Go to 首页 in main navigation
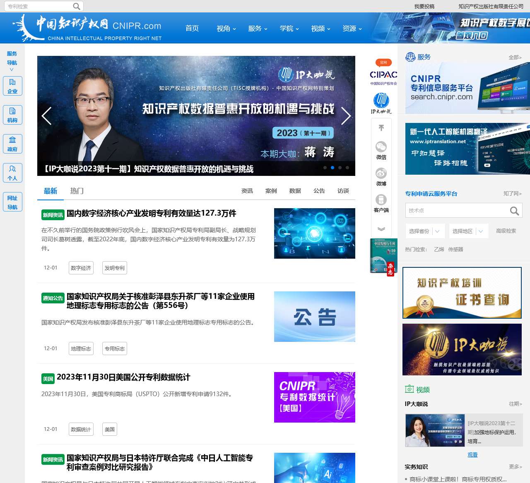This screenshot has height=483, width=530. click(192, 28)
